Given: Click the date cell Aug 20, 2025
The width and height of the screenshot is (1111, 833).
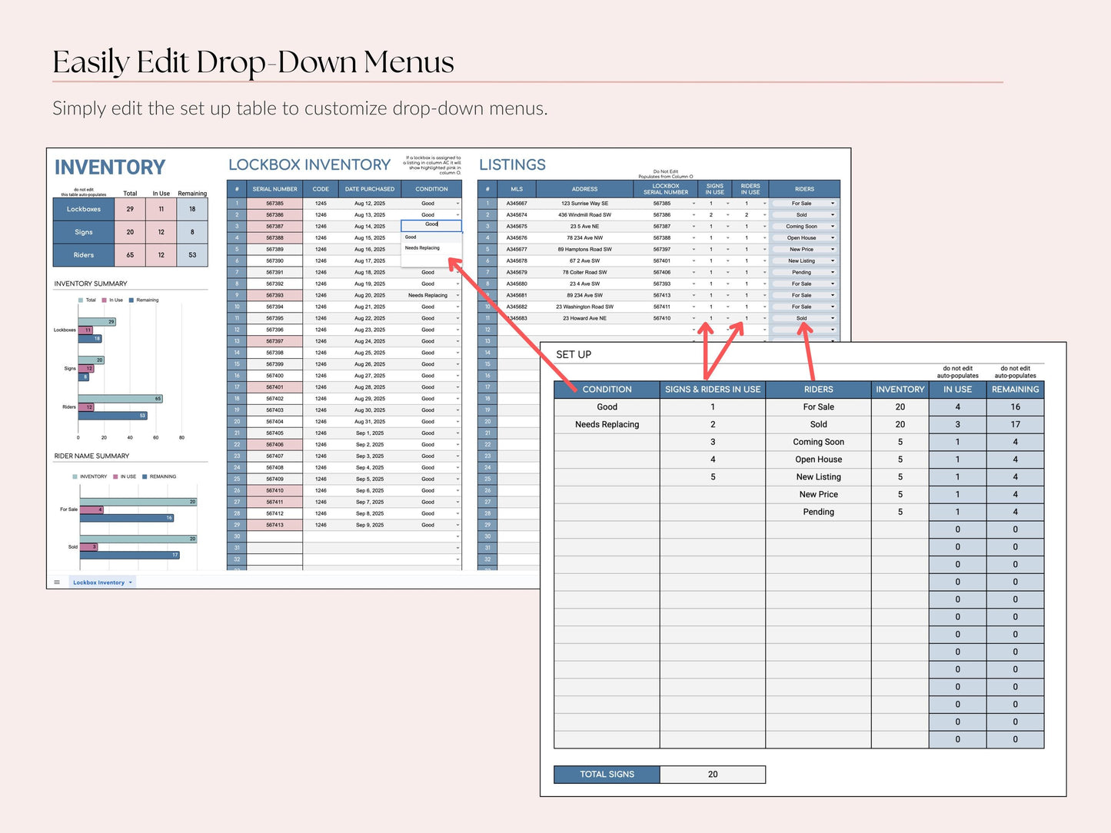Looking at the screenshot, I should tap(370, 295).
